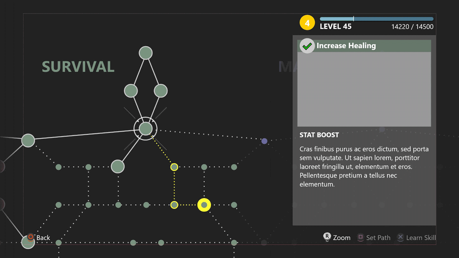This screenshot has height=258, width=459.
Task: Select the yellow skill points badge showing 4
Action: [307, 23]
